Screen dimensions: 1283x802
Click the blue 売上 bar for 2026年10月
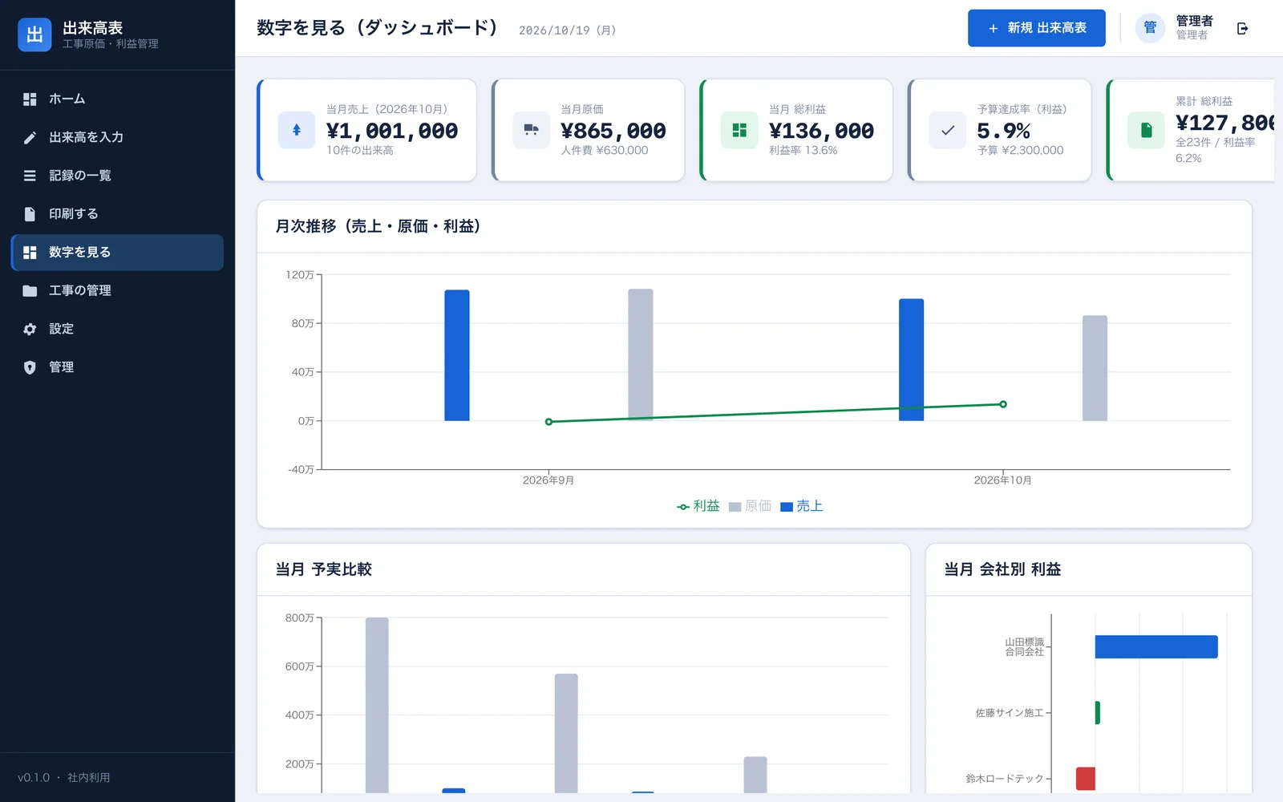(912, 360)
